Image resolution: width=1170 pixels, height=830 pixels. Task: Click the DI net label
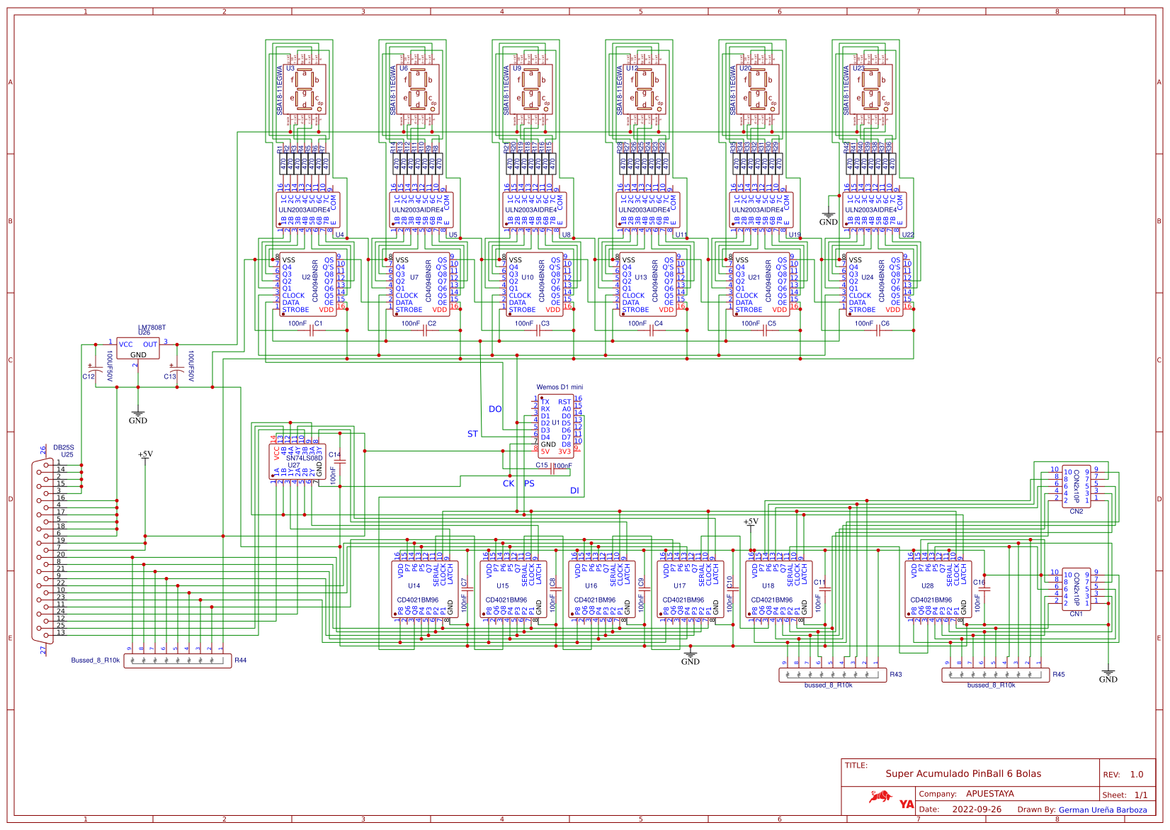tap(574, 490)
